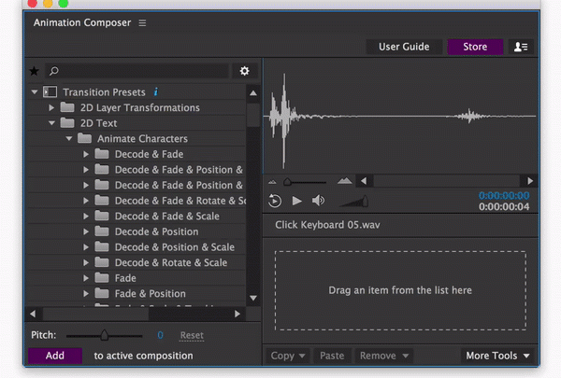561x378 pixels.
Task: Click the audio waveform preview
Action: 400,117
